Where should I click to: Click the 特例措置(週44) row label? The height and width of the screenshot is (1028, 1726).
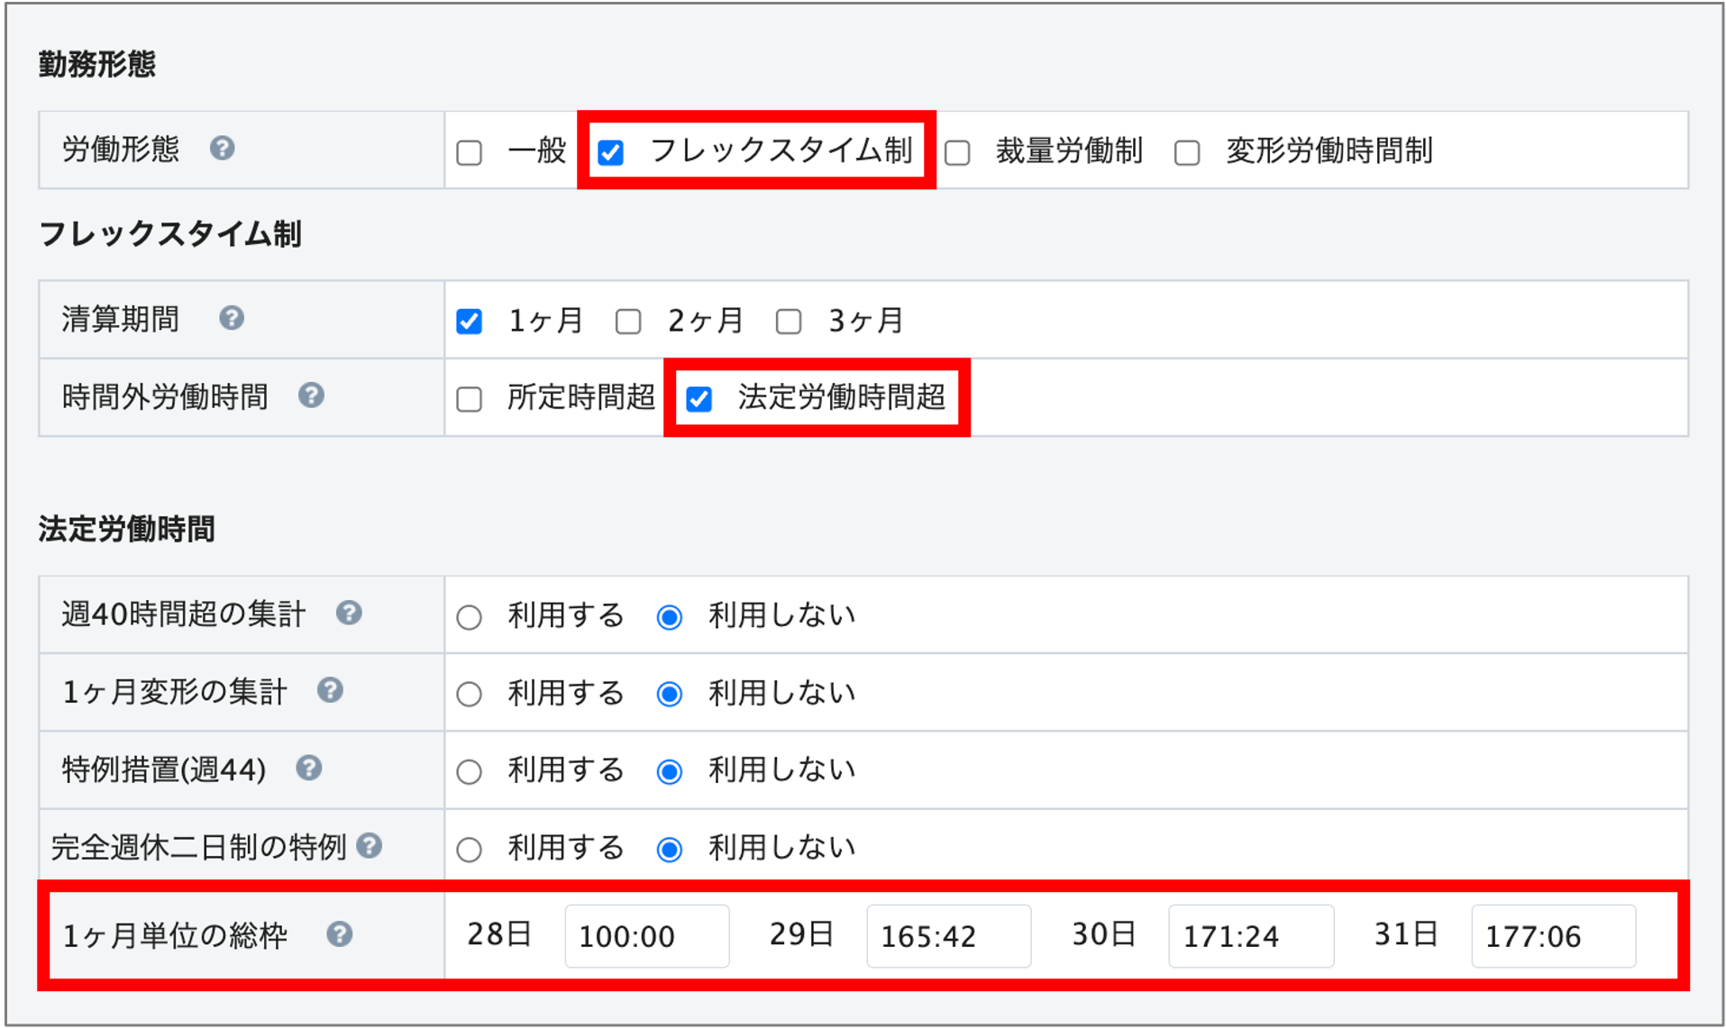pyautogui.click(x=164, y=769)
